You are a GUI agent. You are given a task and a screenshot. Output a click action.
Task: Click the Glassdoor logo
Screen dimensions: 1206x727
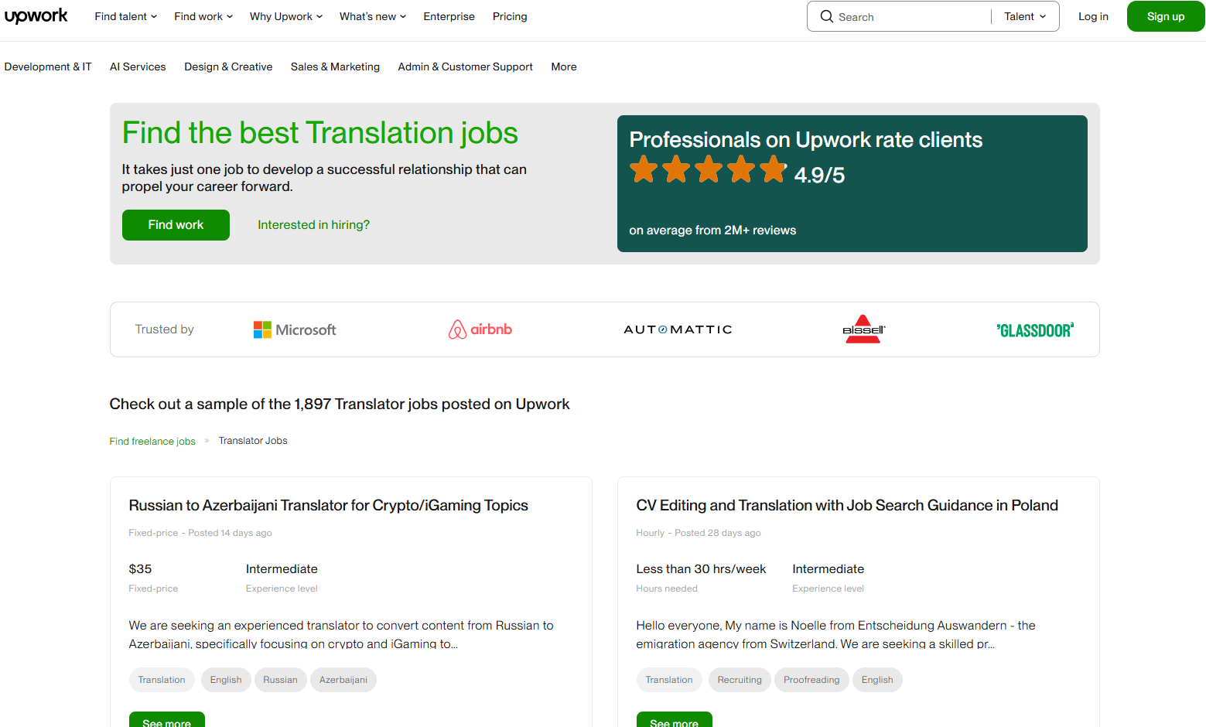(x=1034, y=330)
